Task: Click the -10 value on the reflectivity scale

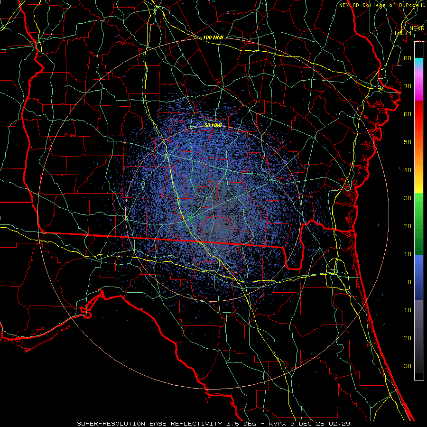Action: pyautogui.click(x=406, y=310)
